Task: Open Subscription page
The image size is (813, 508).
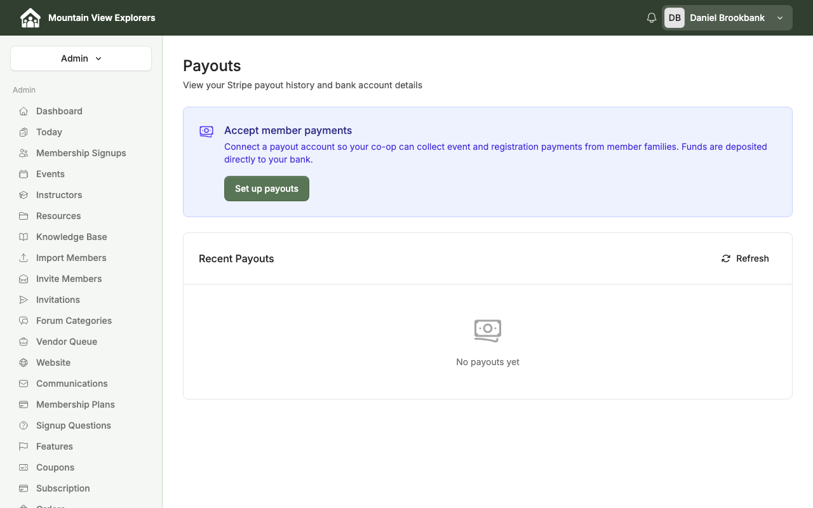Action: 63,488
